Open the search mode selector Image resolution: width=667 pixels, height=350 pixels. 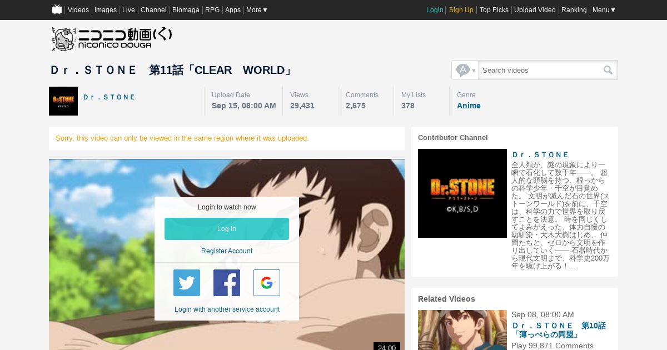pyautogui.click(x=466, y=70)
